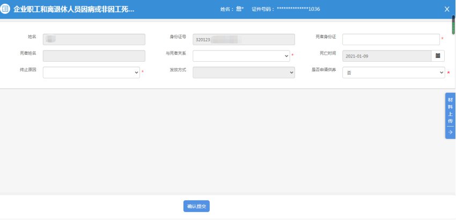Expand the 发放方式 dropdown
Viewport: 456px width, 220px height.
pyautogui.click(x=244, y=72)
